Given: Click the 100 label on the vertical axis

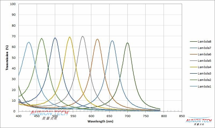Looking at the screenshot, I should [x=13, y=4].
